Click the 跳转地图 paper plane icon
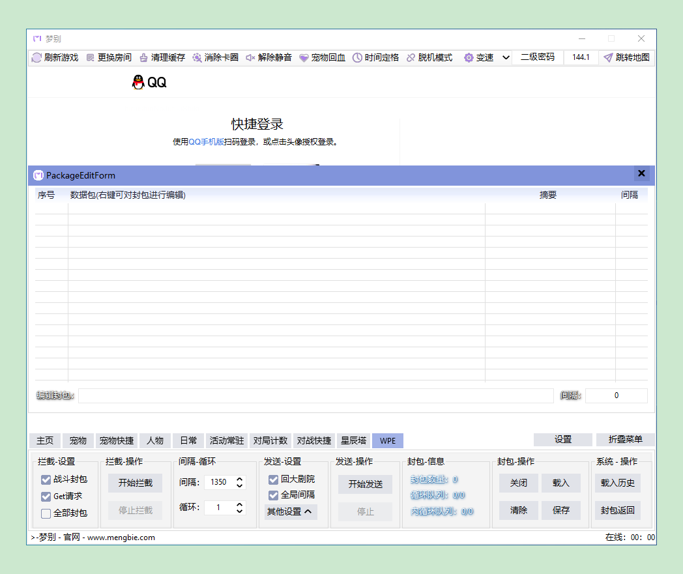683x574 pixels. [608, 57]
